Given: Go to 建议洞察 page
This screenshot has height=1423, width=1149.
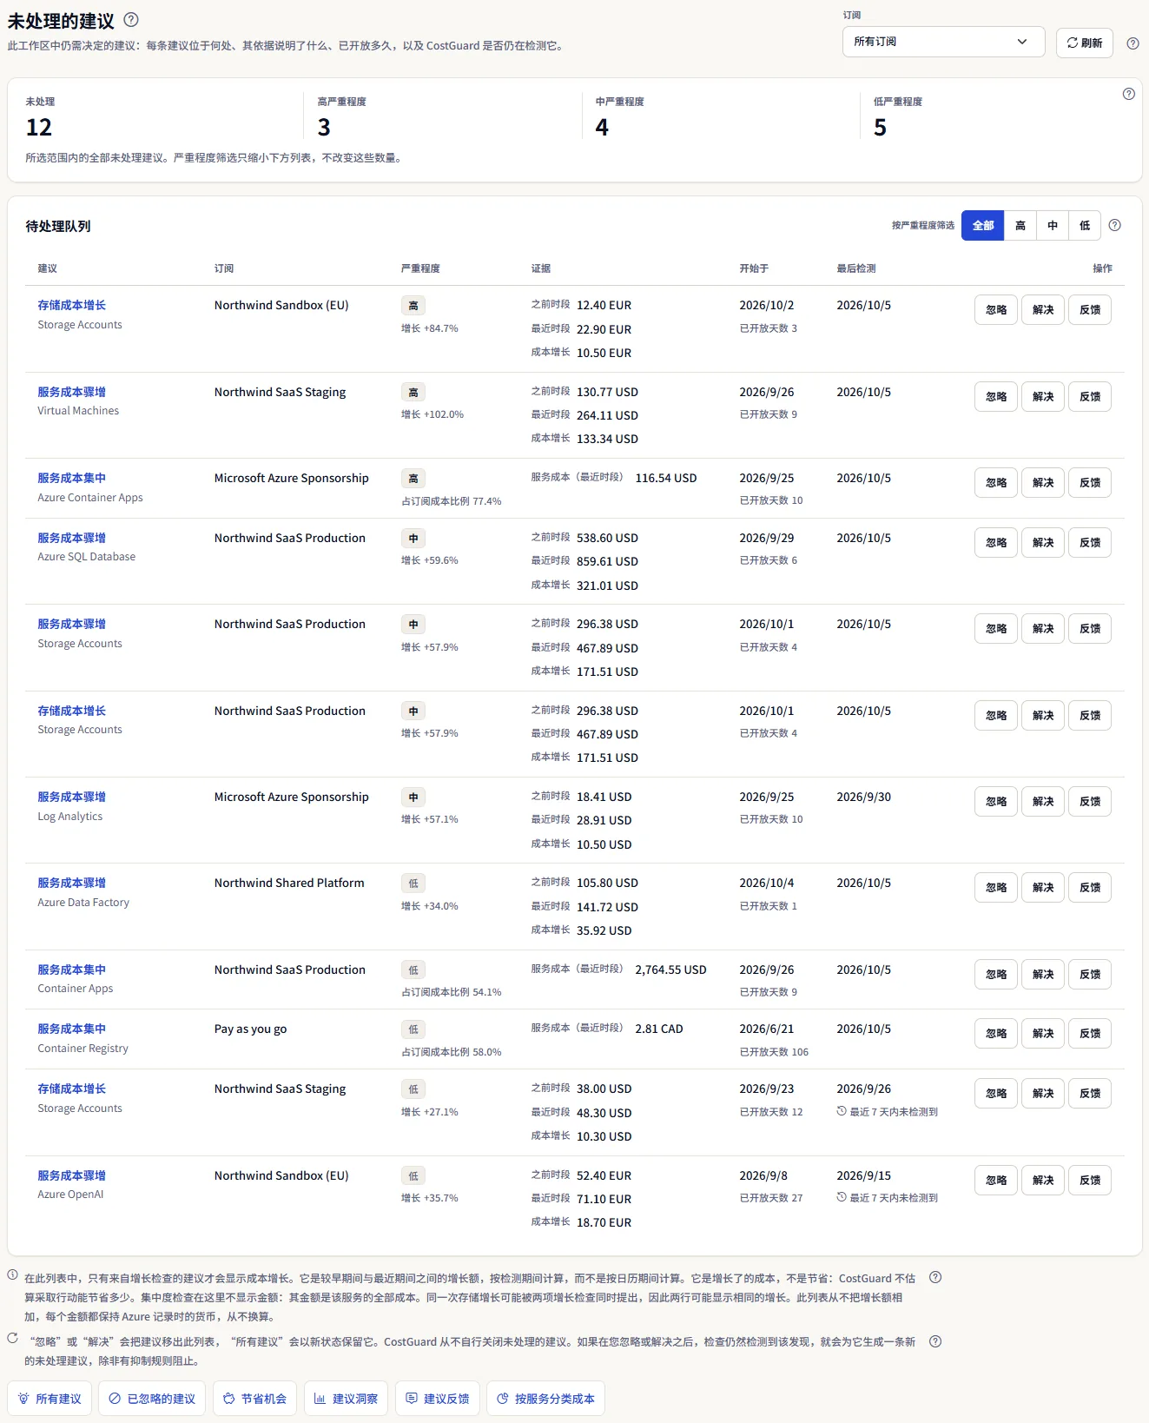Looking at the screenshot, I should click(346, 1399).
